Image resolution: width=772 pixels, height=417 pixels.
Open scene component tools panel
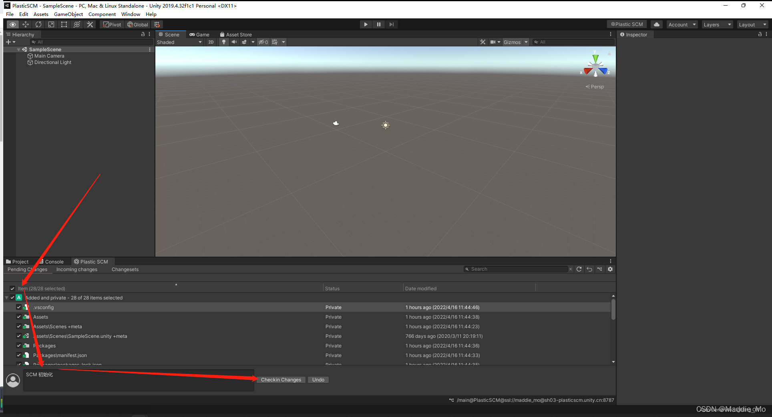(483, 42)
